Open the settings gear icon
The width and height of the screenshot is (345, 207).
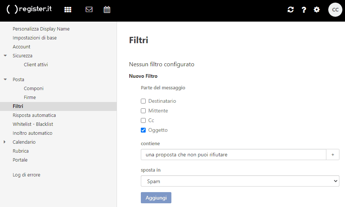(x=317, y=10)
